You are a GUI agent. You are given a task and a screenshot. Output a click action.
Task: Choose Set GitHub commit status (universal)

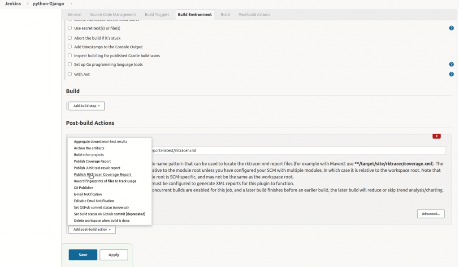pyautogui.click(x=101, y=208)
